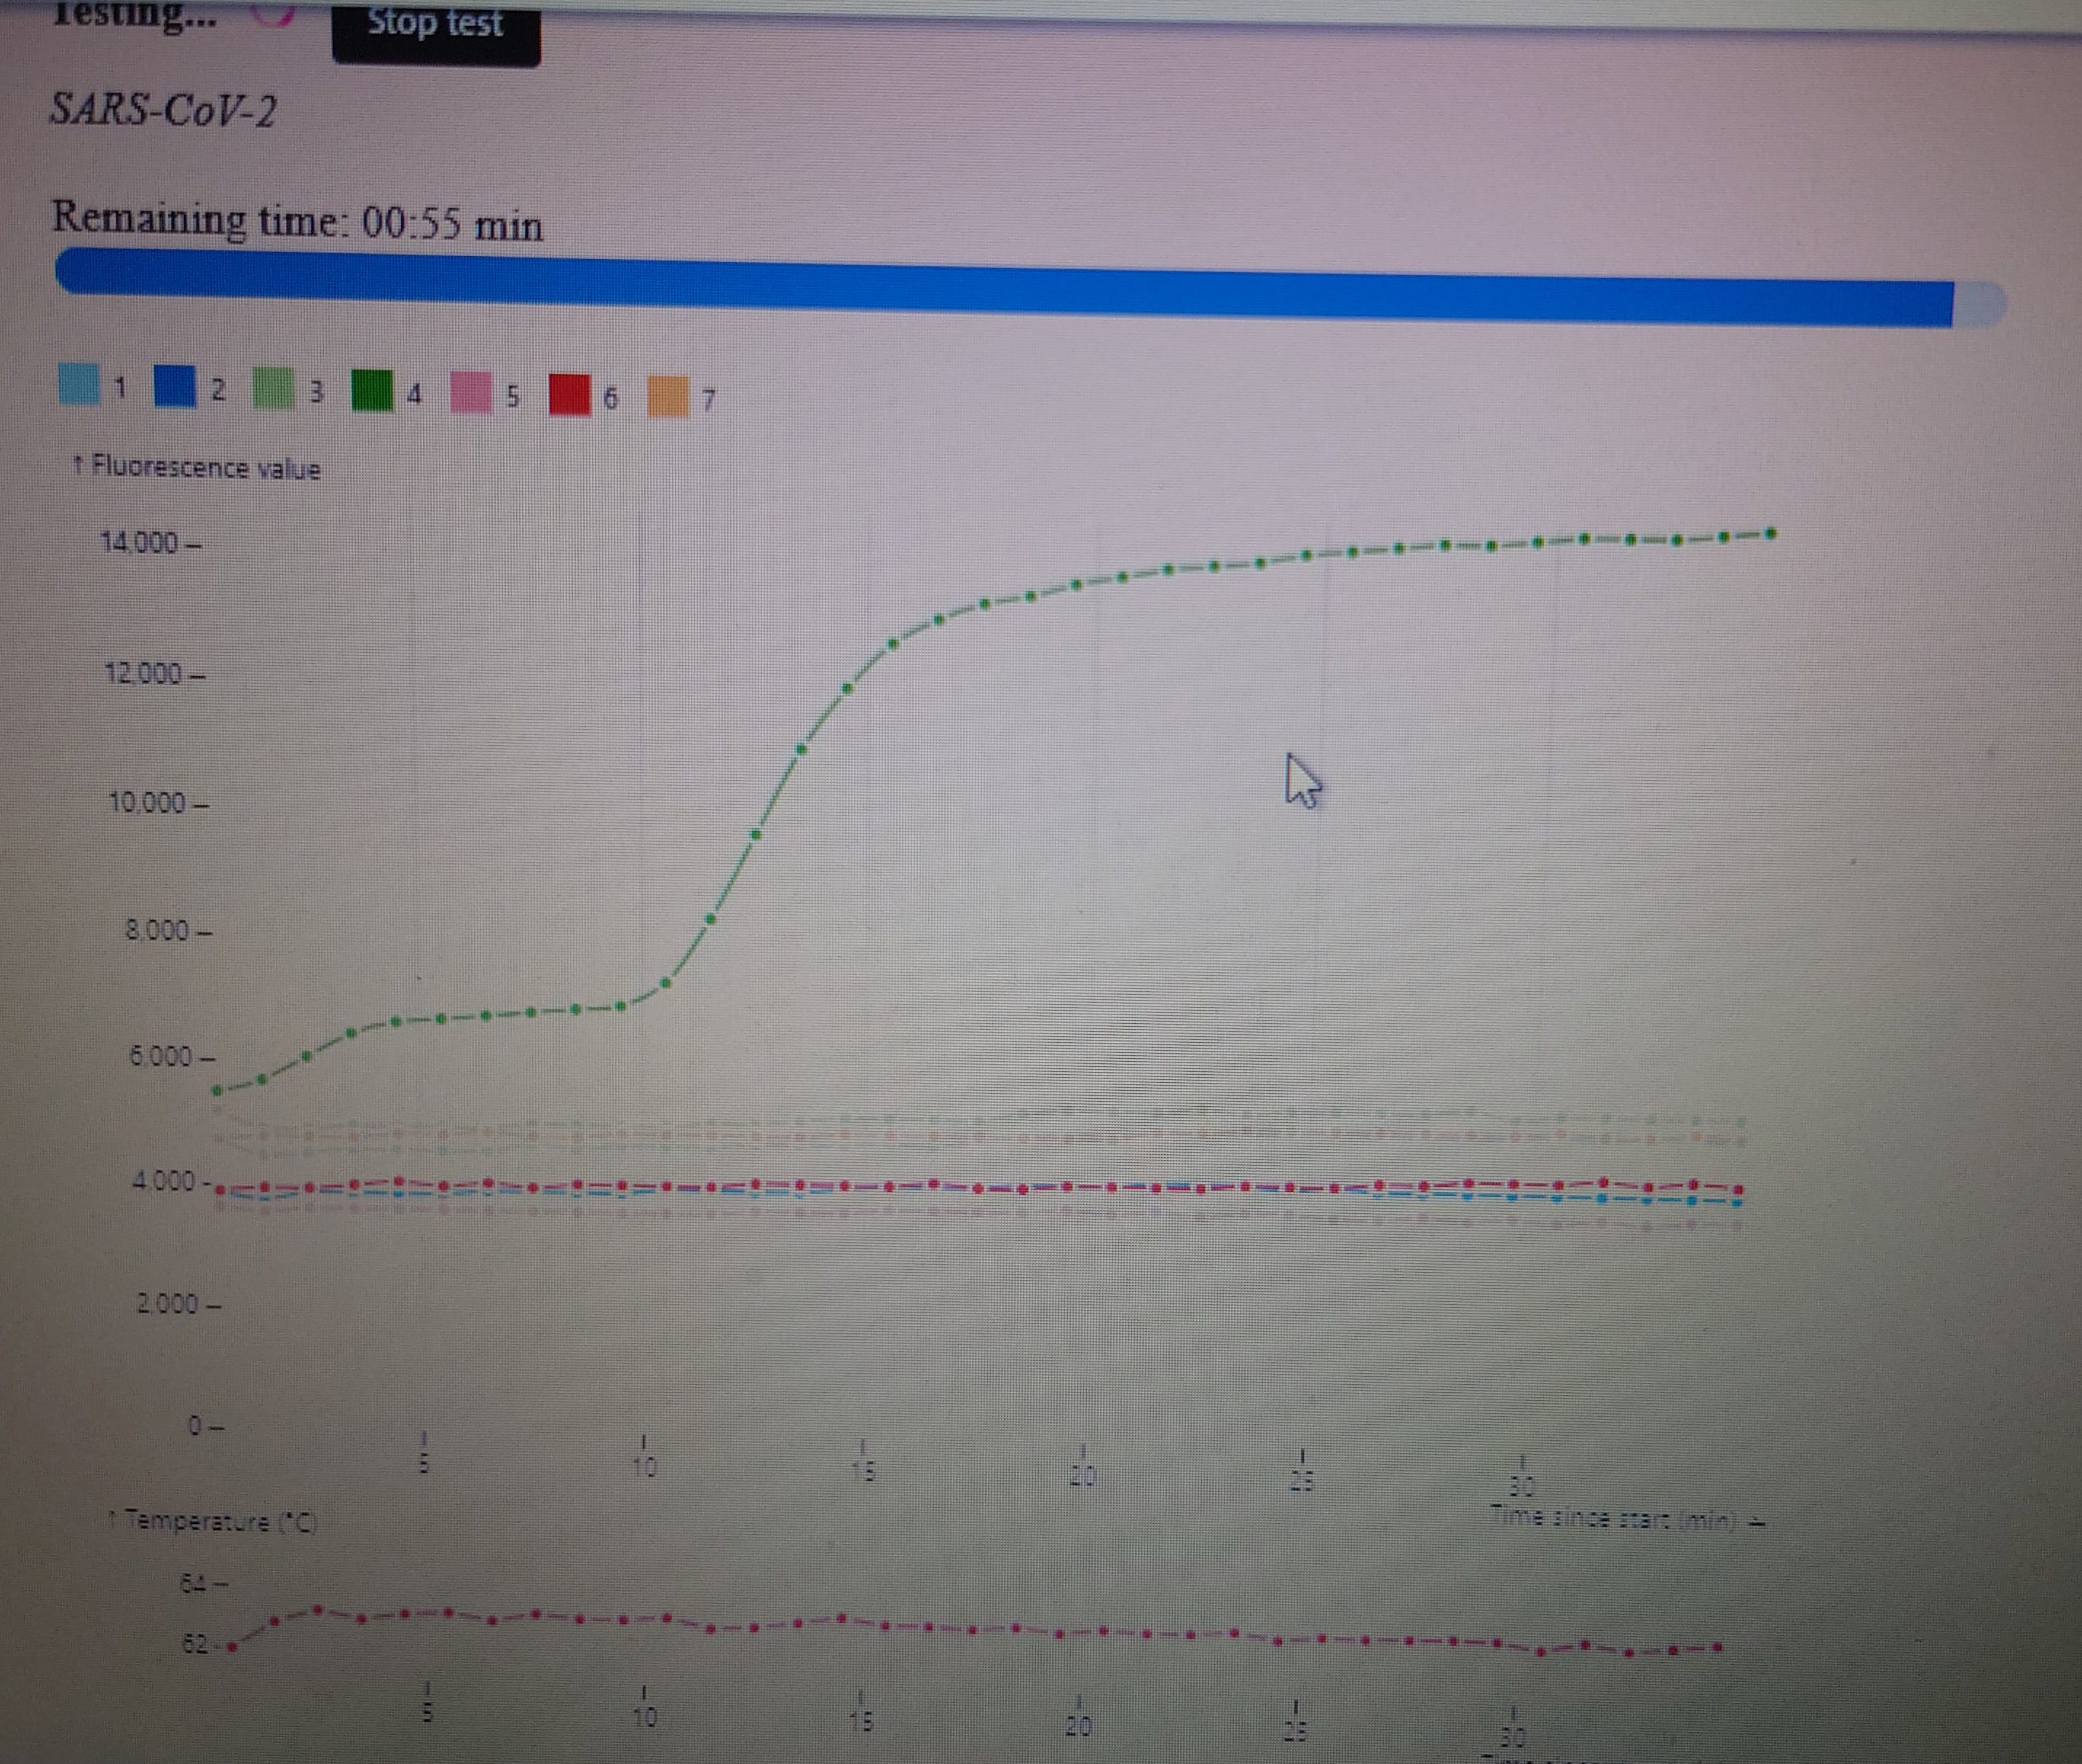Viewport: 2082px width, 1764px height.
Task: Click the 14,000 fluorescence axis tick
Action: [150, 543]
